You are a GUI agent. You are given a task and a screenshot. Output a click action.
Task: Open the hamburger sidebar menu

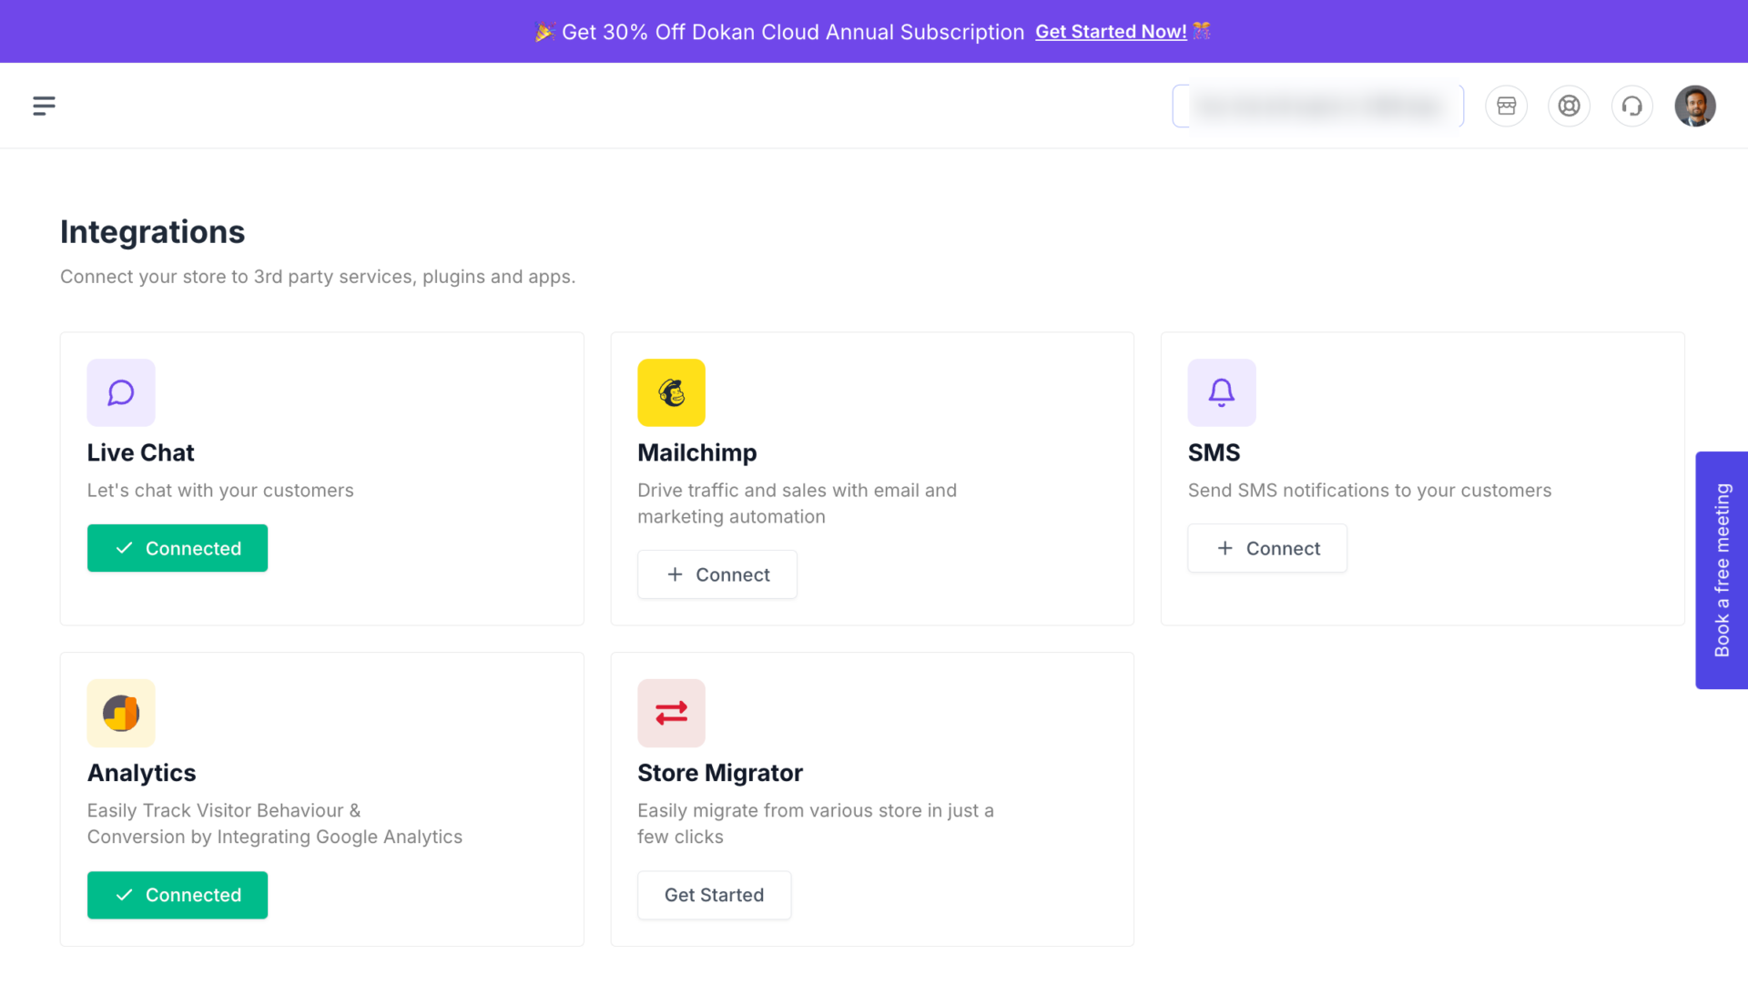(44, 106)
